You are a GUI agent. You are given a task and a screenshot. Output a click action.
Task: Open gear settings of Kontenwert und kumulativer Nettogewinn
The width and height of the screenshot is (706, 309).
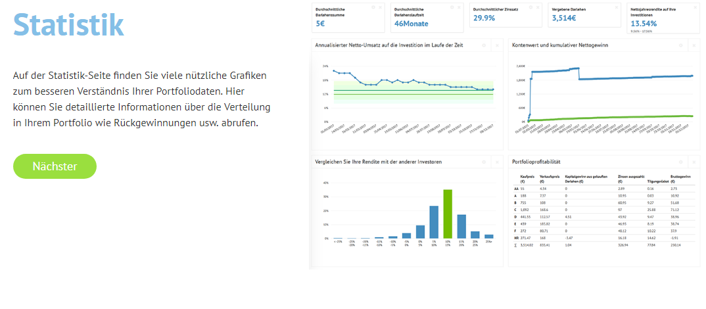[x=681, y=45]
